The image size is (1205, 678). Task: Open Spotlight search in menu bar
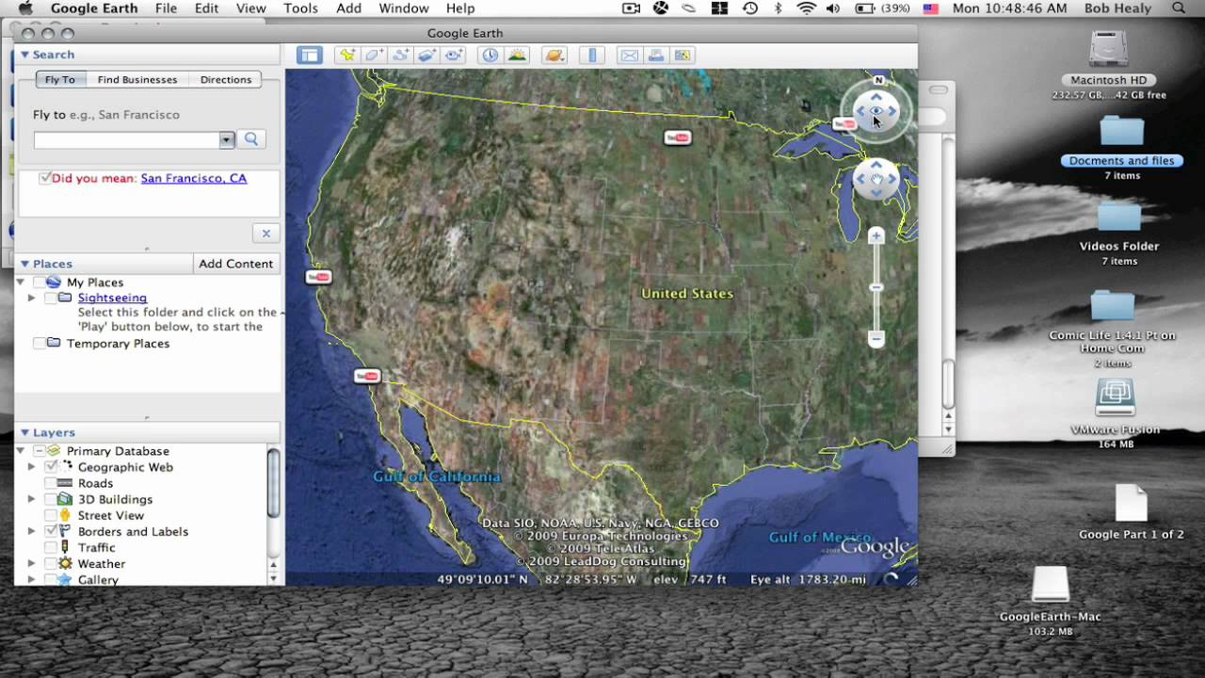point(1179,8)
